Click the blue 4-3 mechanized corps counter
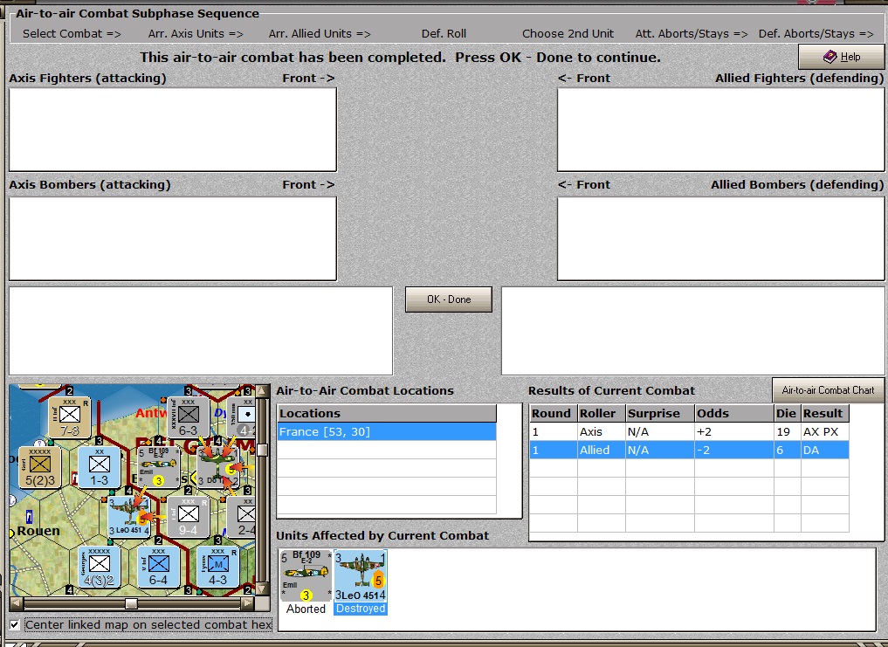The width and height of the screenshot is (888, 647). (218, 567)
